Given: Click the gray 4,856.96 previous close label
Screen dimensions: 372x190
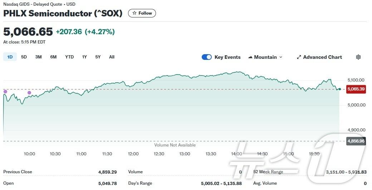Looking at the screenshot, I should (356, 141).
